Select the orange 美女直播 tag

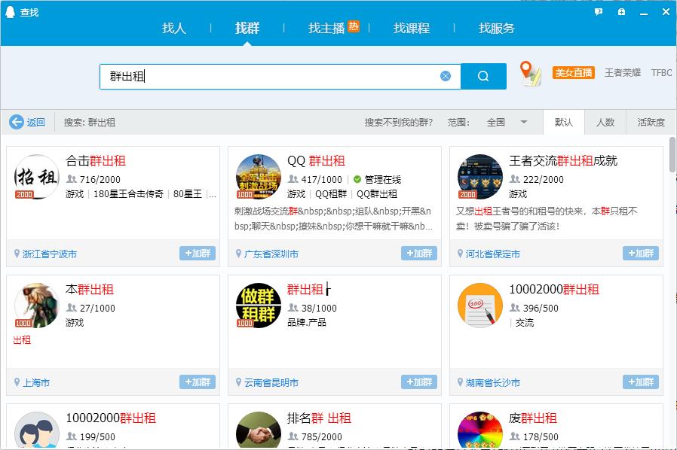click(572, 72)
